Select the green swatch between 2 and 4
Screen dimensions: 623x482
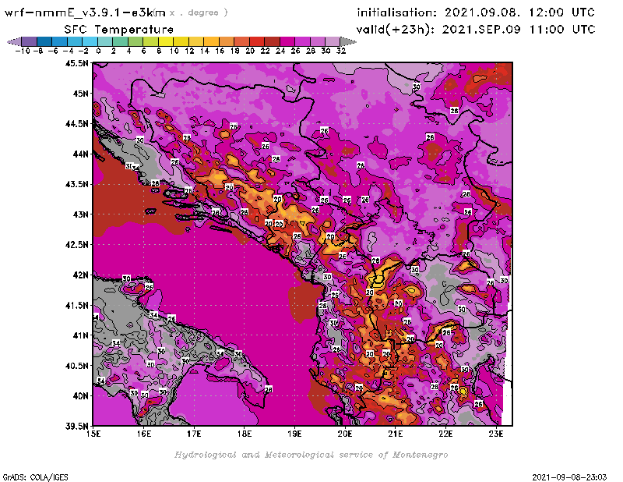point(121,41)
